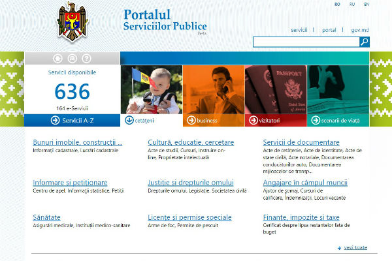Click the servicii top navigation link
The width and height of the screenshot is (392, 261).
[x=299, y=30]
